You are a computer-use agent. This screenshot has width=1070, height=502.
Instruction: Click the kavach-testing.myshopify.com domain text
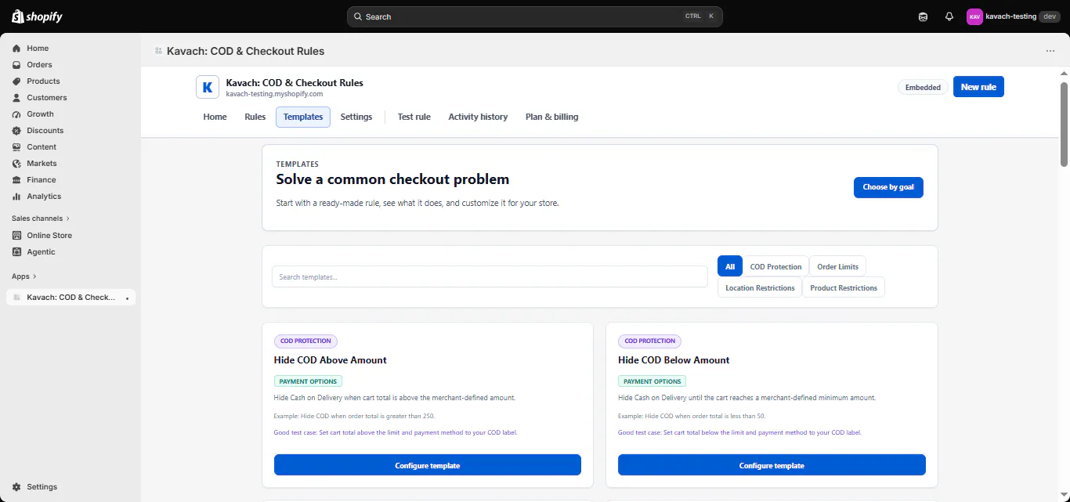274,93
